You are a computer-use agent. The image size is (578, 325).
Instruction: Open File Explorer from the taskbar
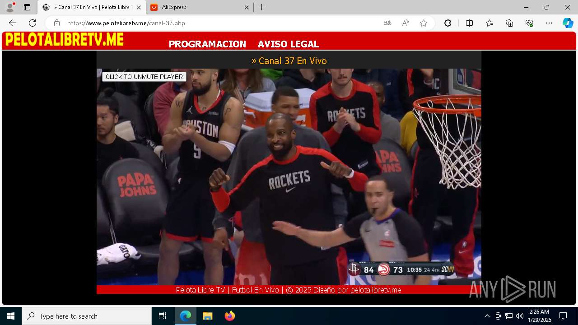[x=207, y=316]
